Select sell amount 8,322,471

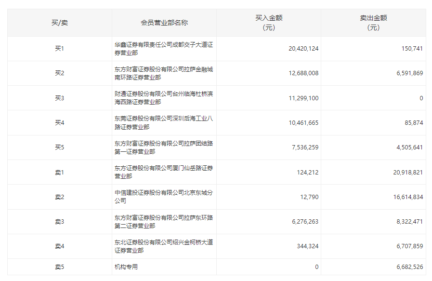click(410, 221)
